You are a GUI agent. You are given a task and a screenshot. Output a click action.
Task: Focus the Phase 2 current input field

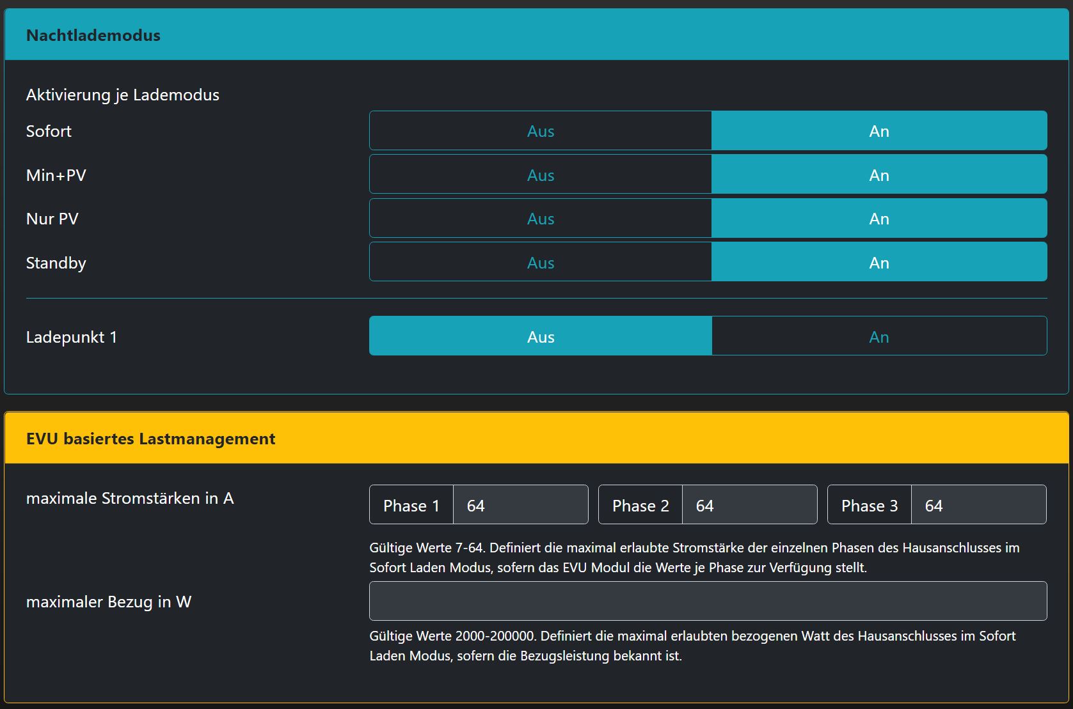(x=749, y=505)
